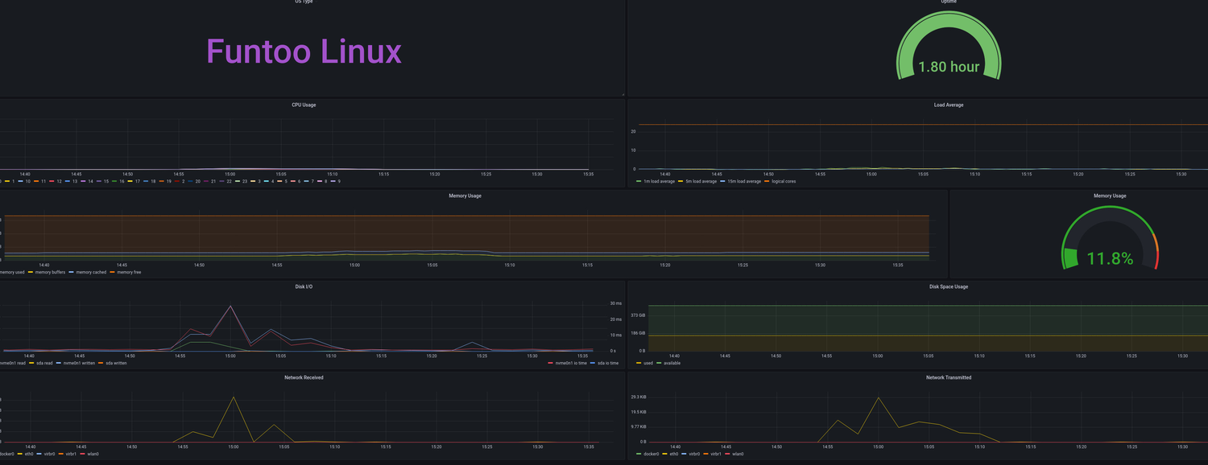1208x465 pixels.
Task: Open the Disk Space Usage panel title menu
Action: tap(949, 286)
